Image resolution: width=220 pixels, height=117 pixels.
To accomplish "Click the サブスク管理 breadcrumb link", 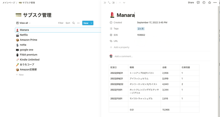I will click(27, 3).
